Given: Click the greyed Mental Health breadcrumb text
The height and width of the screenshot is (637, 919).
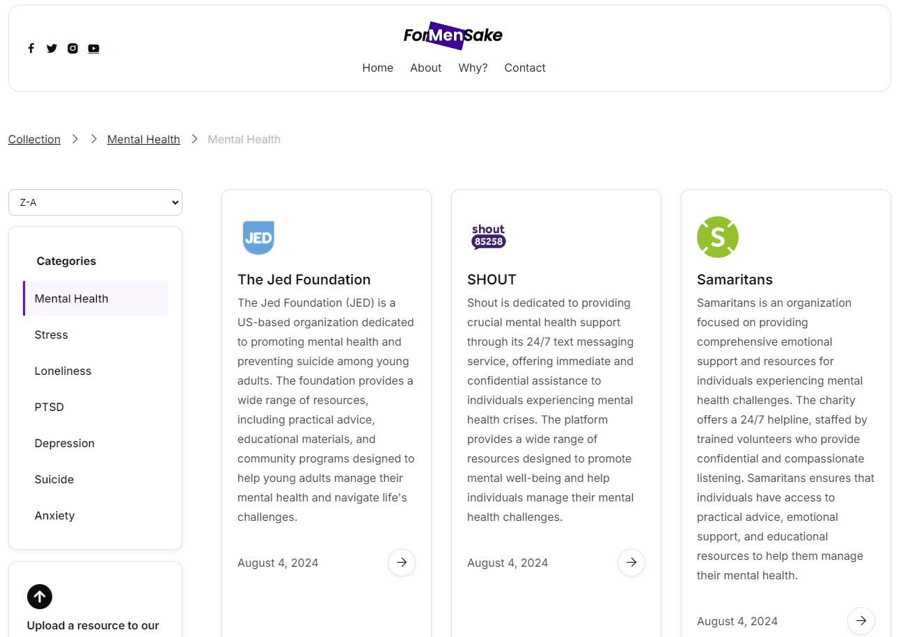Looking at the screenshot, I should coord(244,139).
